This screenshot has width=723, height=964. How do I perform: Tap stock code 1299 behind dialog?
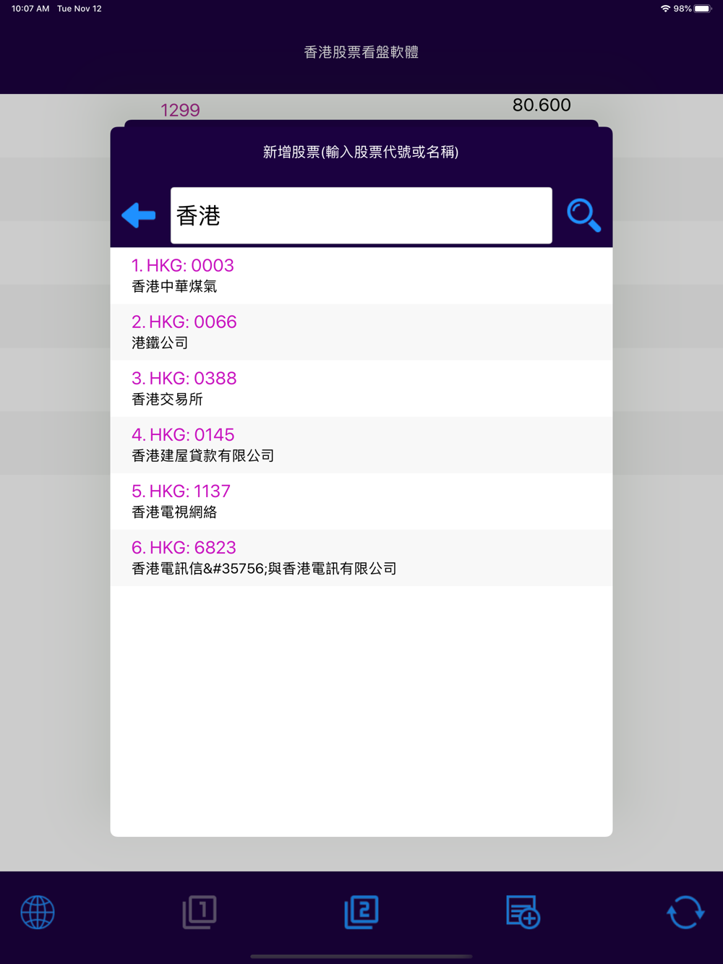pyautogui.click(x=180, y=110)
